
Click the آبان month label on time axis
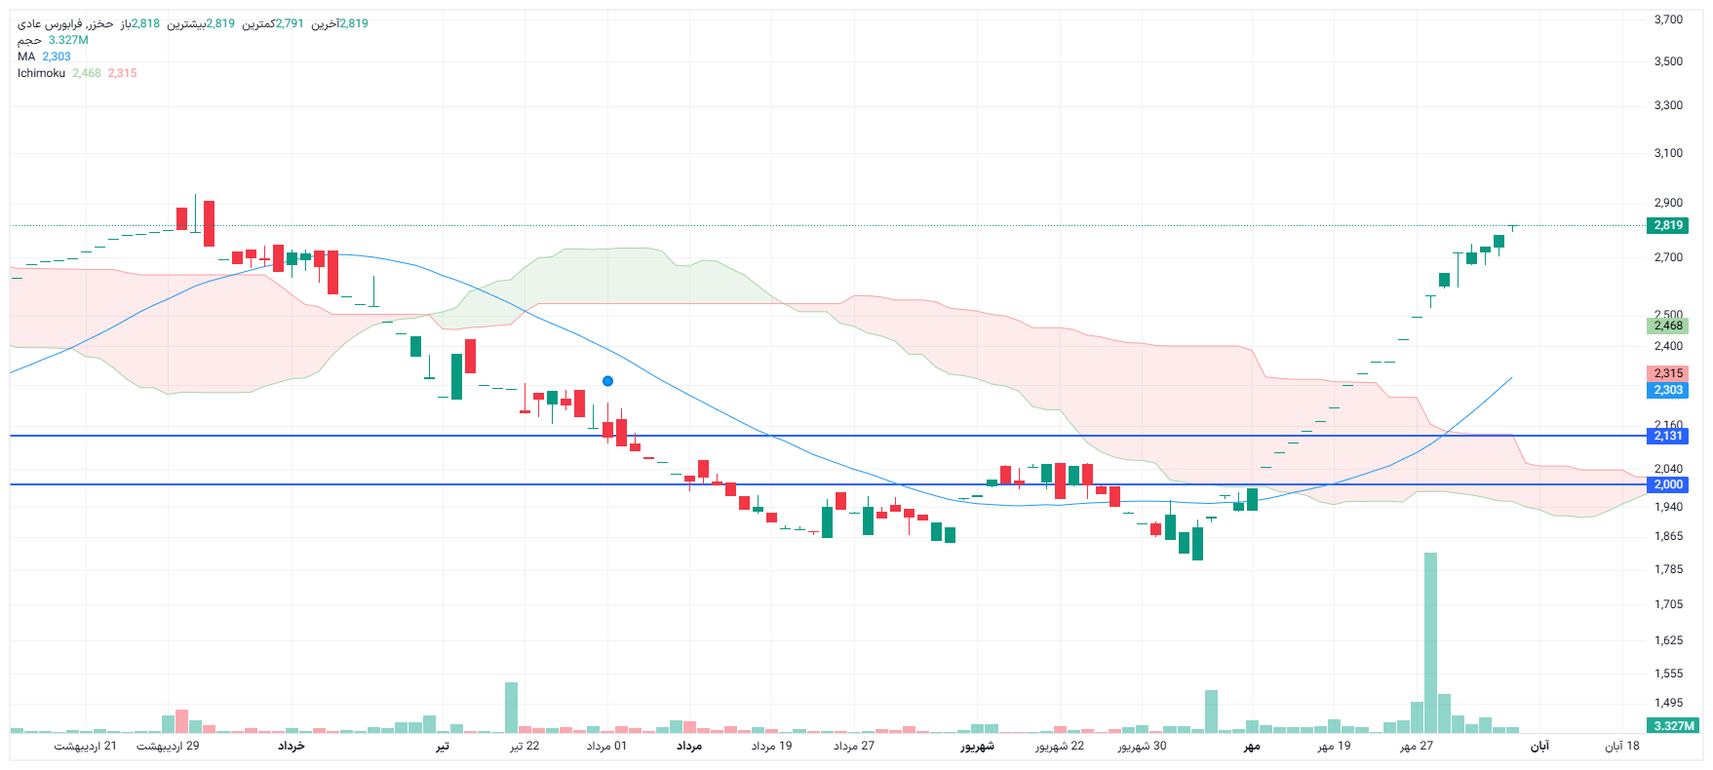coord(1538,747)
